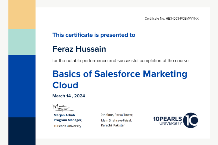Click "10Pearls University" text below Program Manager
Screen dimensions: 218x145
click(x=67, y=126)
